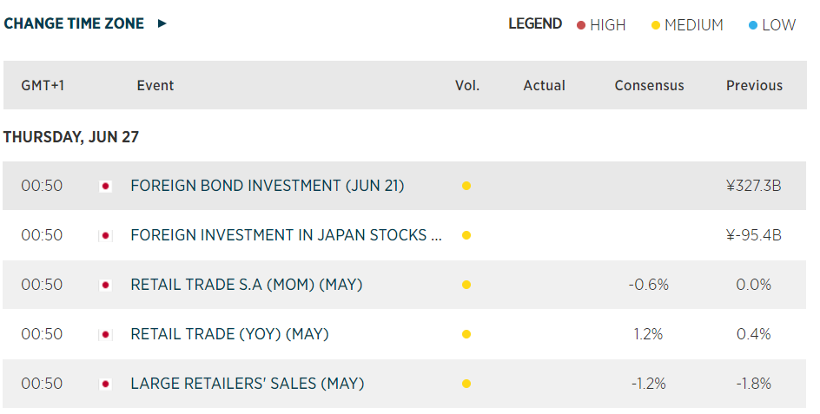
Task: Click the Japan flag beside Large Retailers' Sales
Action: (x=106, y=384)
